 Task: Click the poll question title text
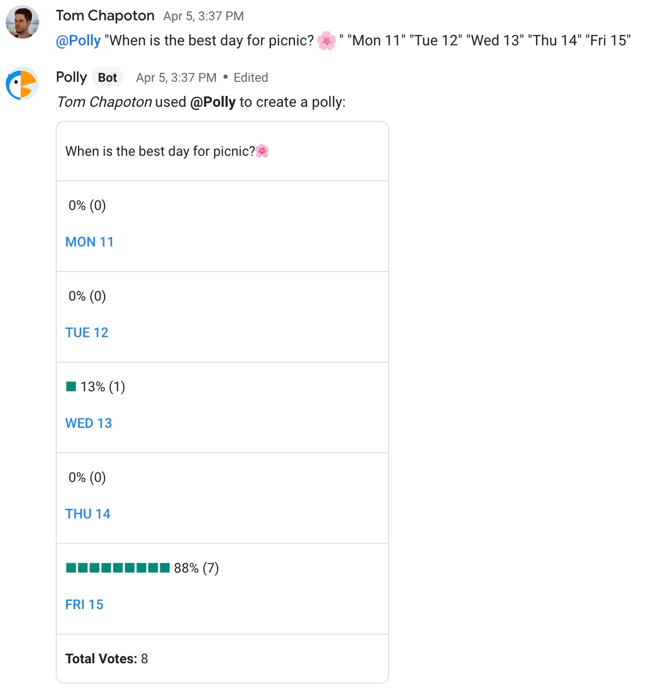(x=160, y=151)
